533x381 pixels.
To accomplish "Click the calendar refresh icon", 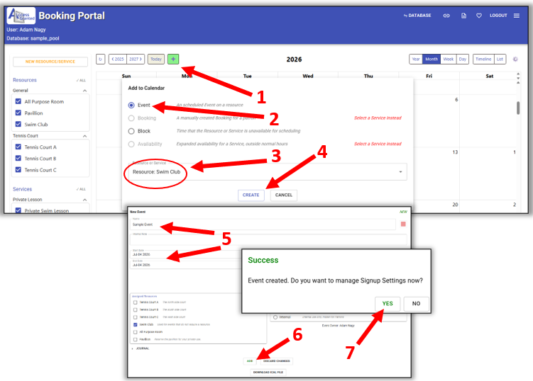I will pyautogui.click(x=100, y=59).
